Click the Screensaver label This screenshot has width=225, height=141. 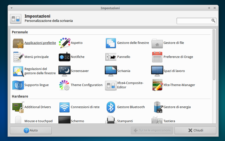pyautogui.click(x=80, y=71)
